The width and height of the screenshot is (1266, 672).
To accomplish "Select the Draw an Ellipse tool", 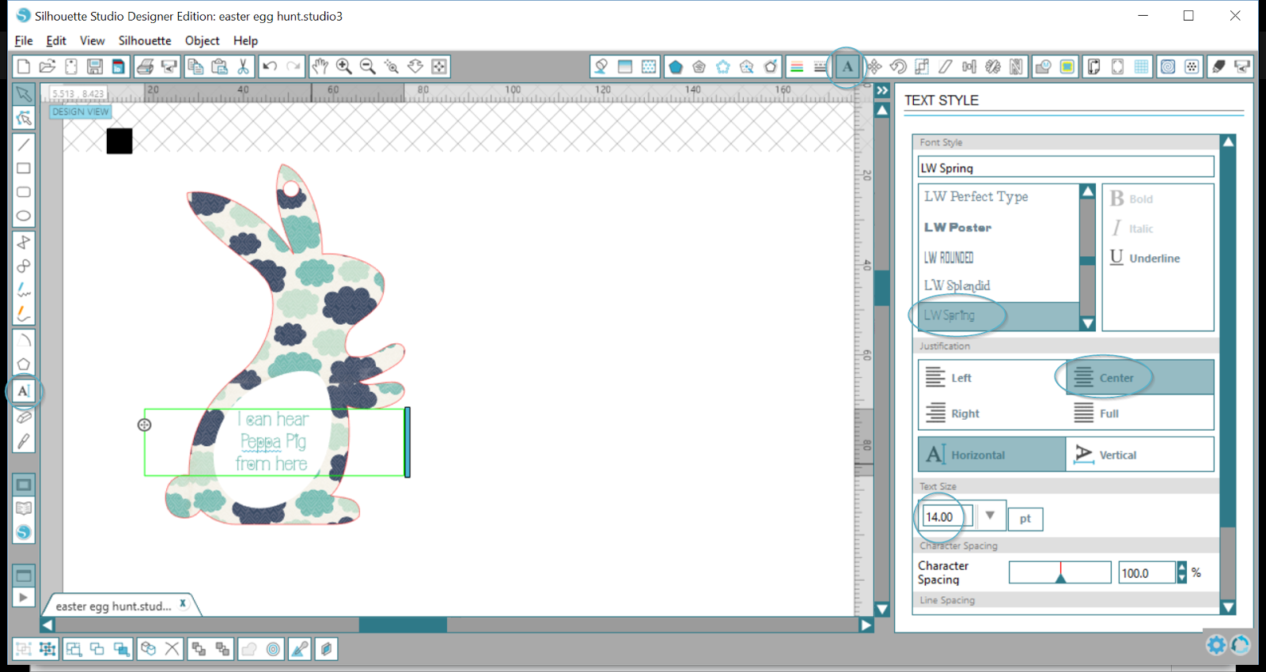I will (x=24, y=216).
